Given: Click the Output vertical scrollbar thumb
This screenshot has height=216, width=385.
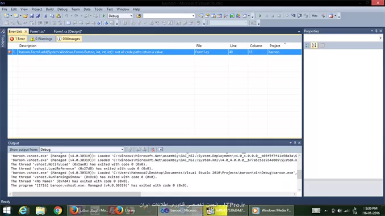Looking at the screenshot, I should coord(299,174).
